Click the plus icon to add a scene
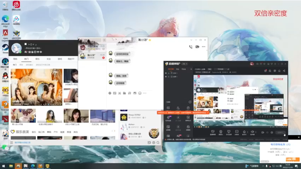 click(191, 69)
